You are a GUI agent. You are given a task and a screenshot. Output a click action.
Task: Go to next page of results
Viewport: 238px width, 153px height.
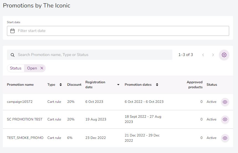[213, 55]
